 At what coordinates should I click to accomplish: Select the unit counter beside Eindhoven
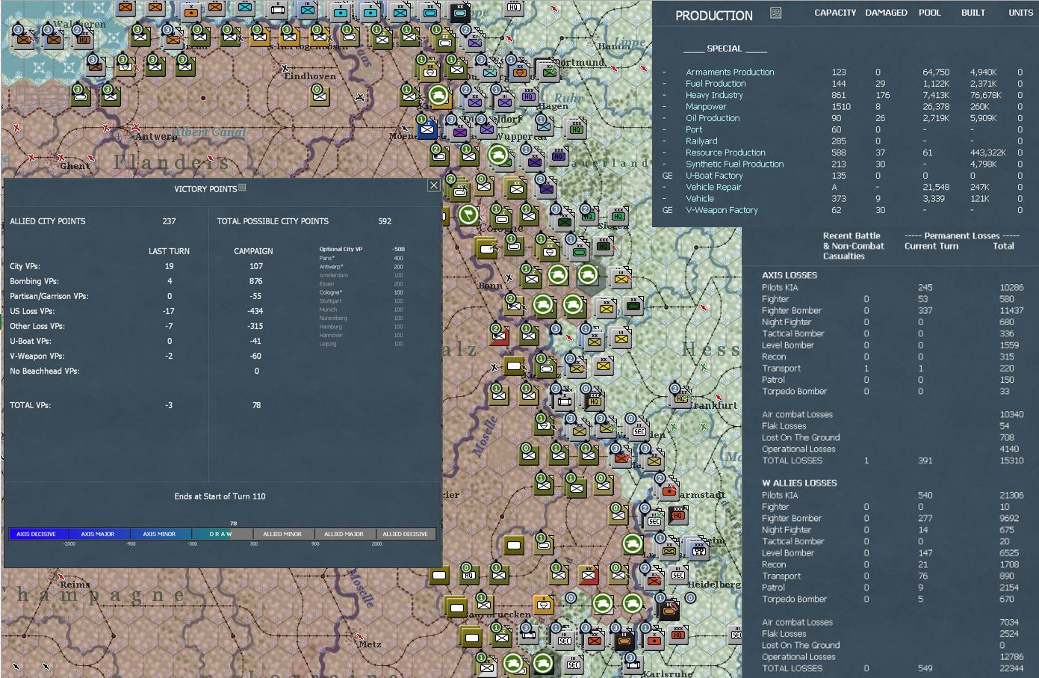(x=320, y=95)
